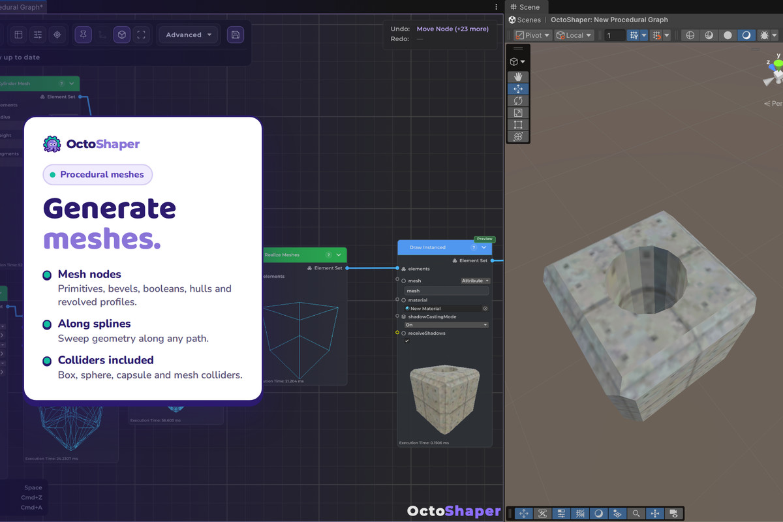Select the Move tool in Scene toolbar
Screen dimensions: 783x522
pyautogui.click(x=518, y=89)
